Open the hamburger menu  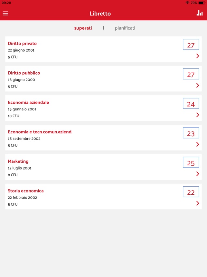click(5, 14)
